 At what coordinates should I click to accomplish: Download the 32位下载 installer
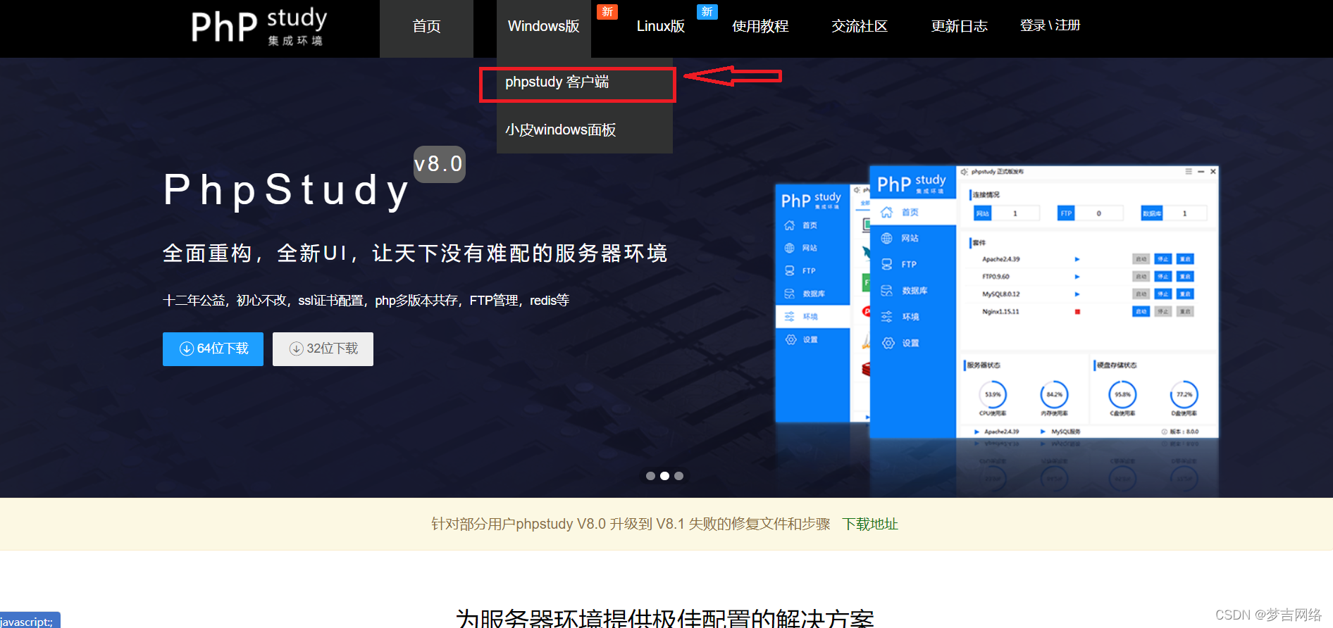click(323, 349)
